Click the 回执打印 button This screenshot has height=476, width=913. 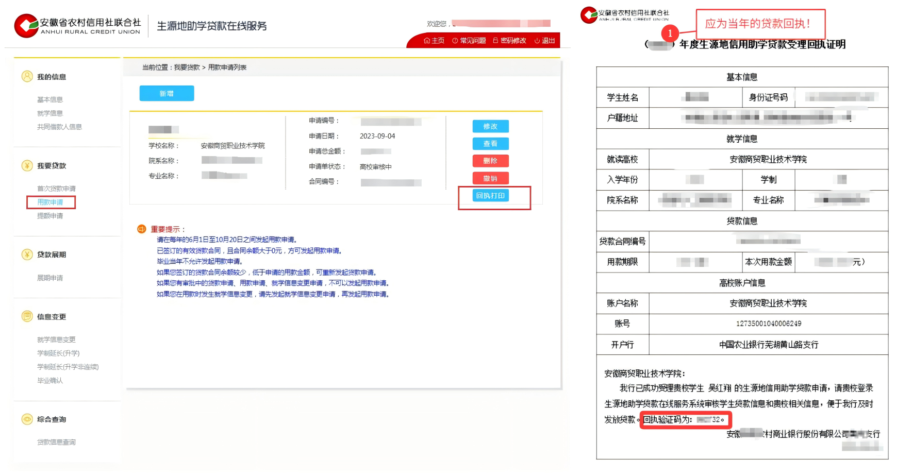pyautogui.click(x=490, y=196)
